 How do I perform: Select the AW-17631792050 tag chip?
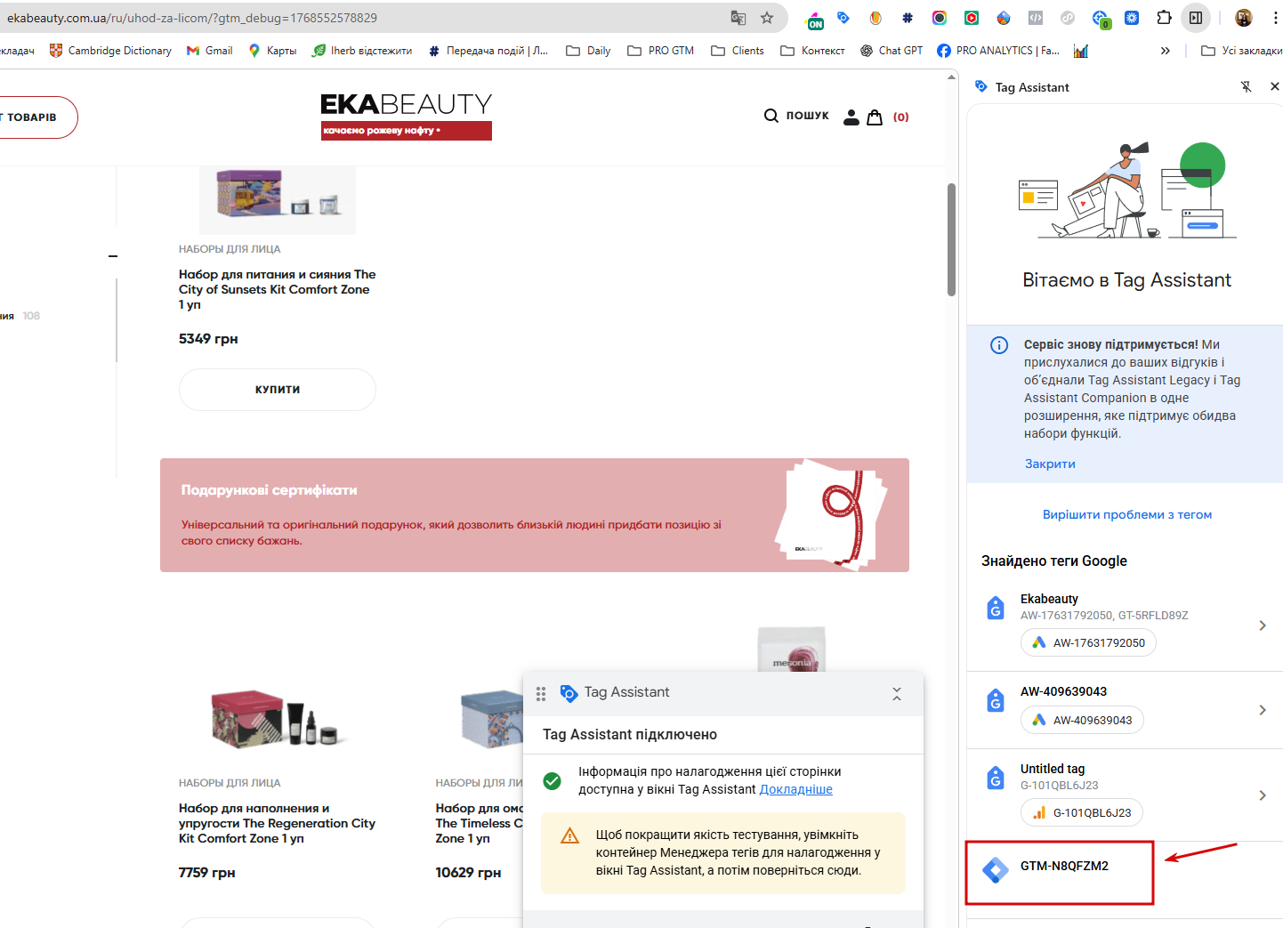[x=1088, y=642]
